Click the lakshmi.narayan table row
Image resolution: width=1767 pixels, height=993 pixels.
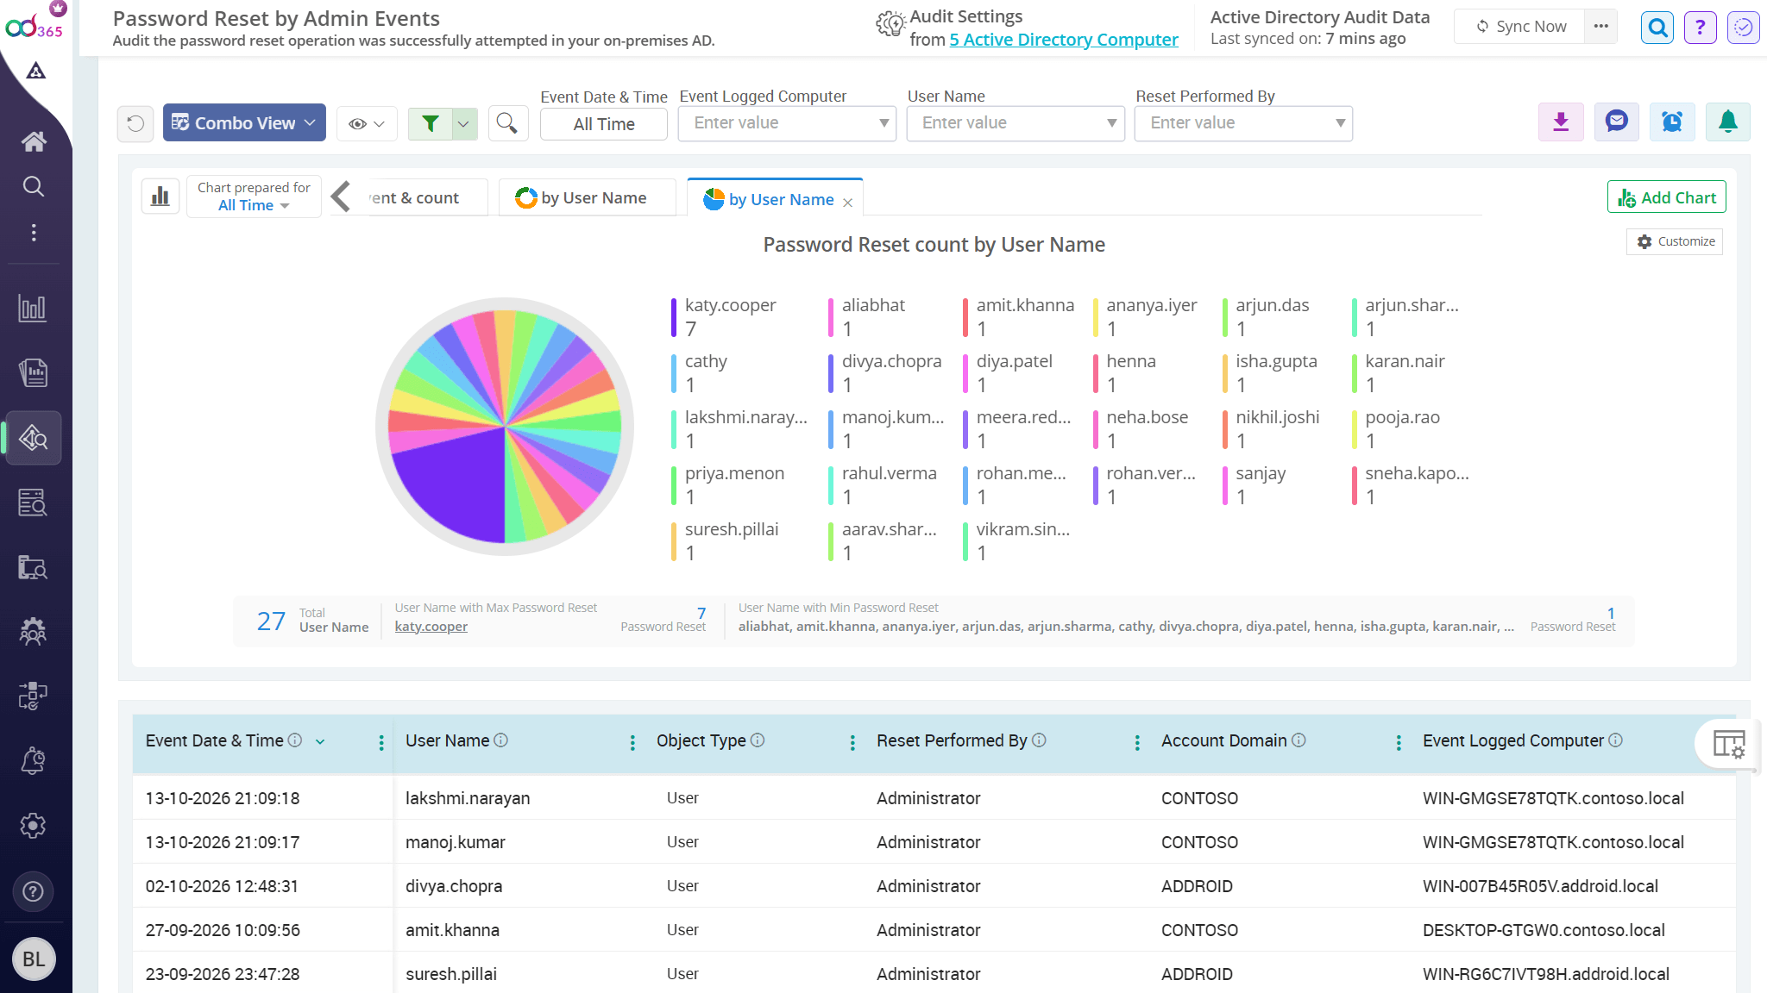934,798
